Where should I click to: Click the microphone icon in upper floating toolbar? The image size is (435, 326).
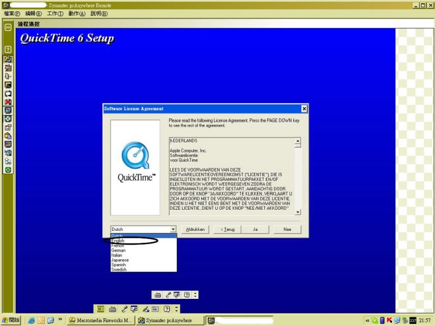pos(168,294)
